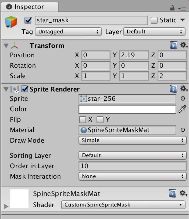Click the white material preview thumbnail

[19, 199]
